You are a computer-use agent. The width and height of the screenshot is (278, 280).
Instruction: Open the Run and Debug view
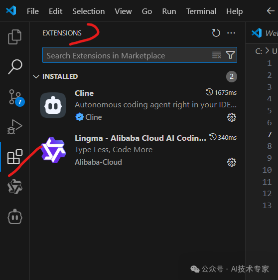pos(14,127)
